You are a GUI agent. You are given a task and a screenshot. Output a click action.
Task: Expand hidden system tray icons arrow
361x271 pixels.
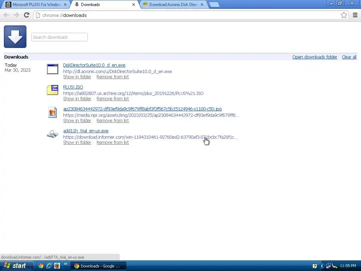point(322,266)
